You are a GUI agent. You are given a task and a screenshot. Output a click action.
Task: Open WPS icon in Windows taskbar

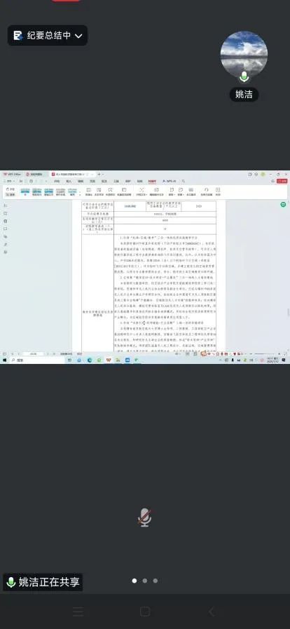click(108, 360)
